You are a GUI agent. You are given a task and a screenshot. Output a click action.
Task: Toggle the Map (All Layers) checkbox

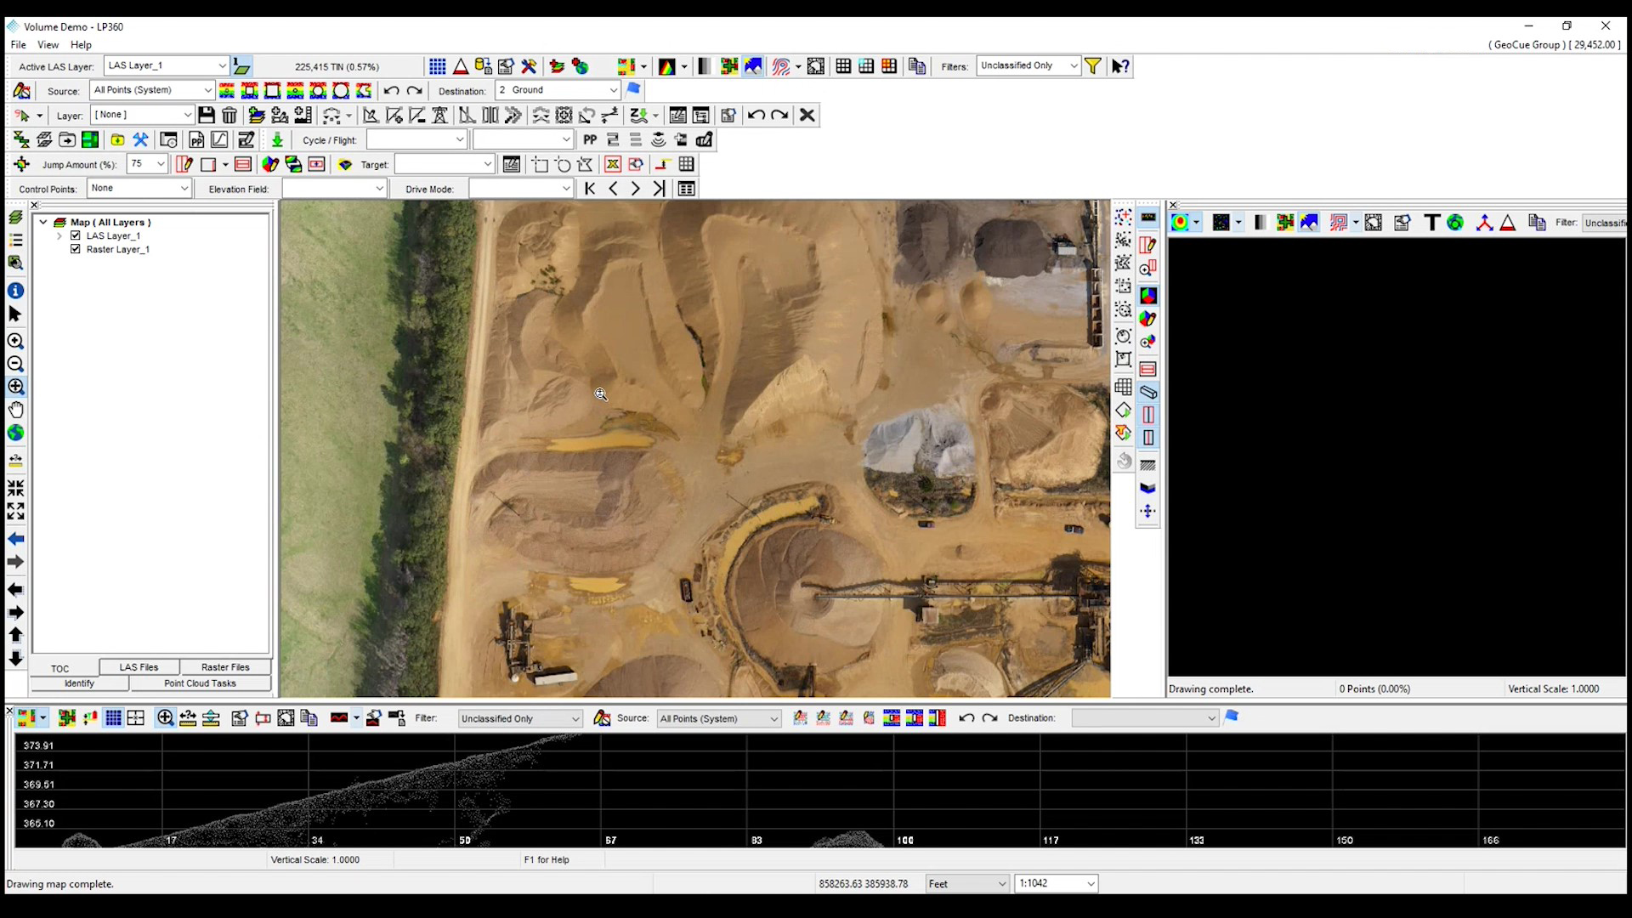click(x=59, y=222)
